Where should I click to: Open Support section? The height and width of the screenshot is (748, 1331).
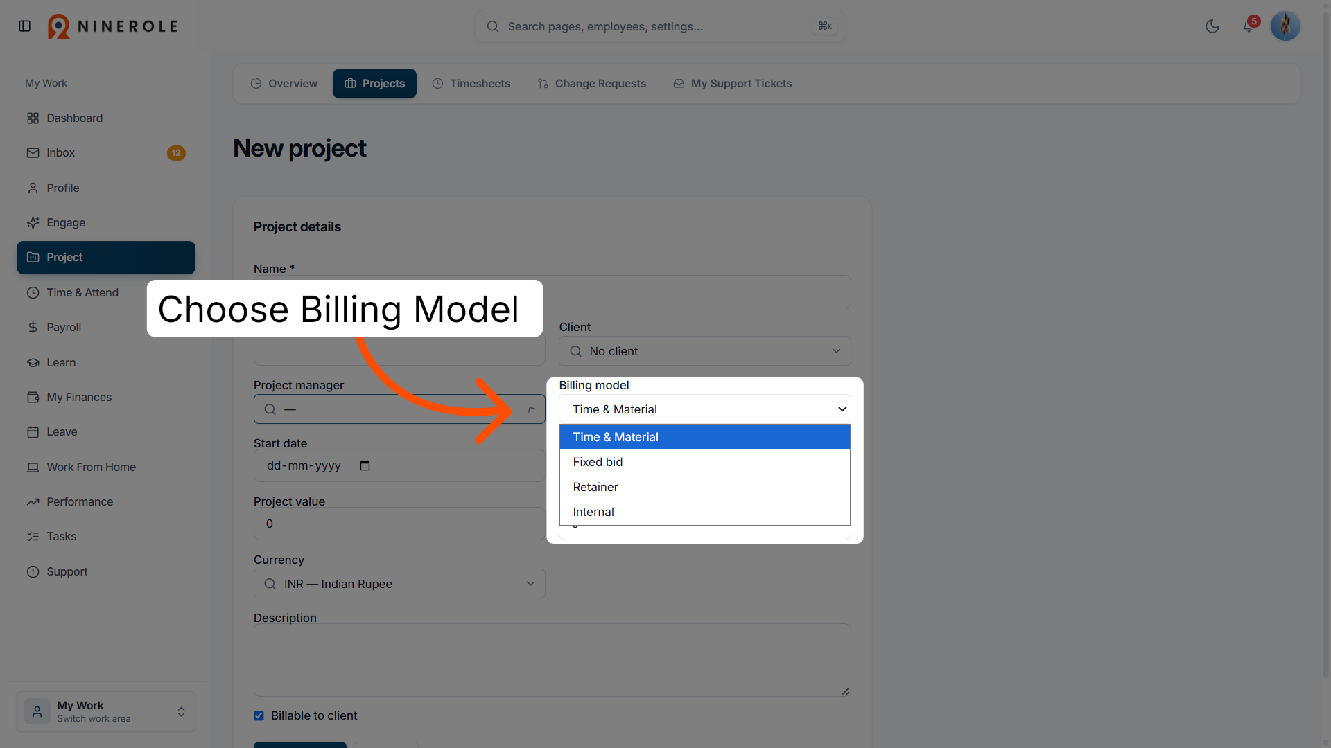click(x=106, y=571)
